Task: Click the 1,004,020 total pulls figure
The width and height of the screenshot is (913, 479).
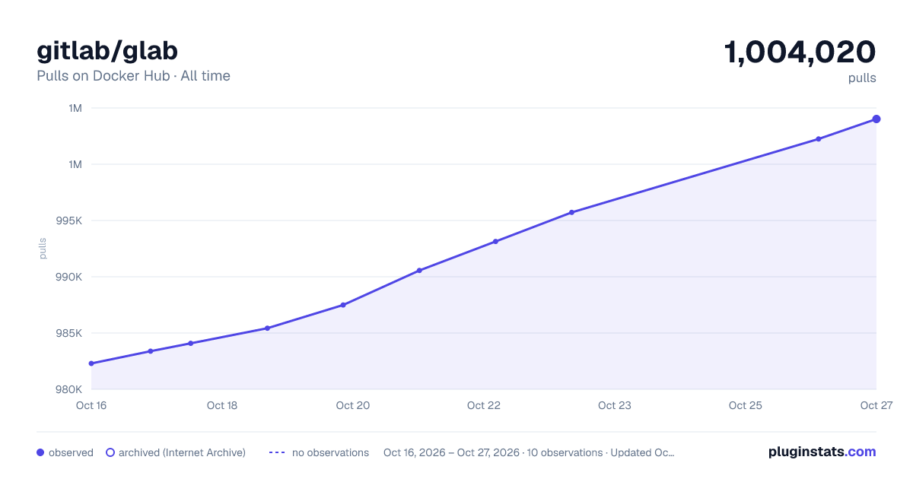Action: [x=800, y=52]
